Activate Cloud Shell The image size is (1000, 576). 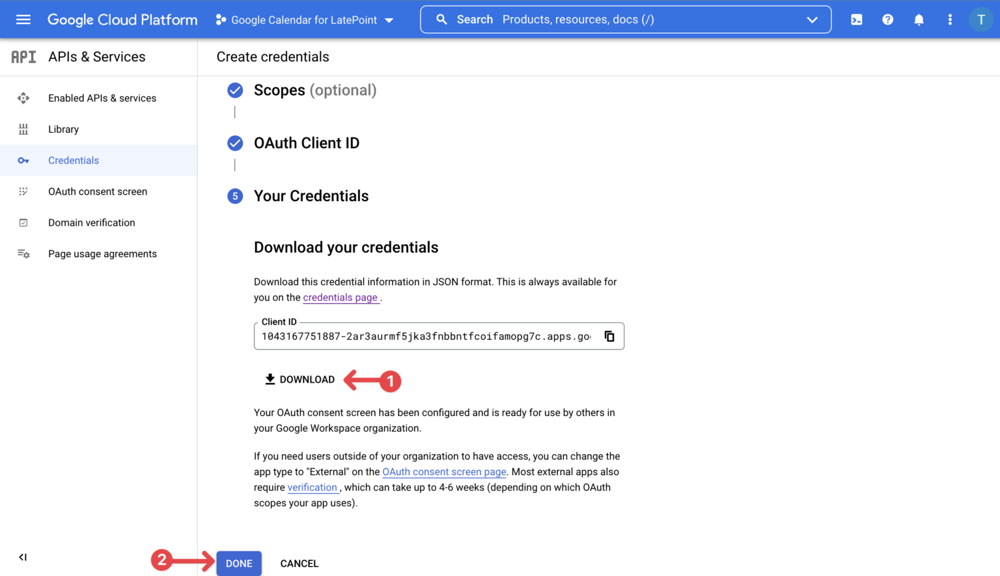point(856,20)
